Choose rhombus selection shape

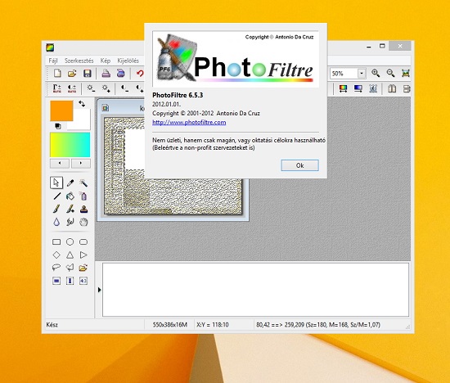click(56, 255)
